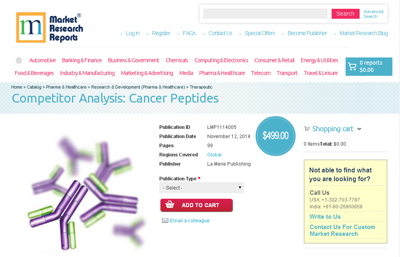Open the Publication Type select dropdown
400x257 pixels.
point(202,188)
